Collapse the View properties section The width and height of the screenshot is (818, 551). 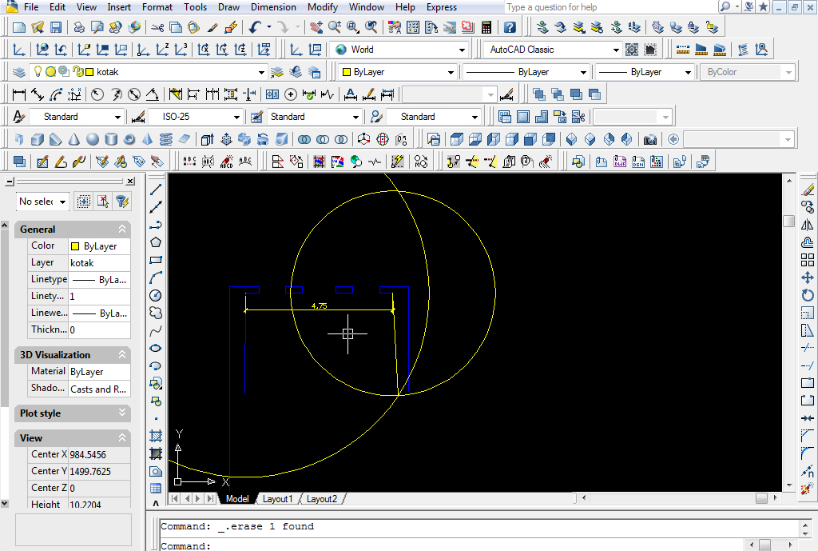tap(122, 437)
